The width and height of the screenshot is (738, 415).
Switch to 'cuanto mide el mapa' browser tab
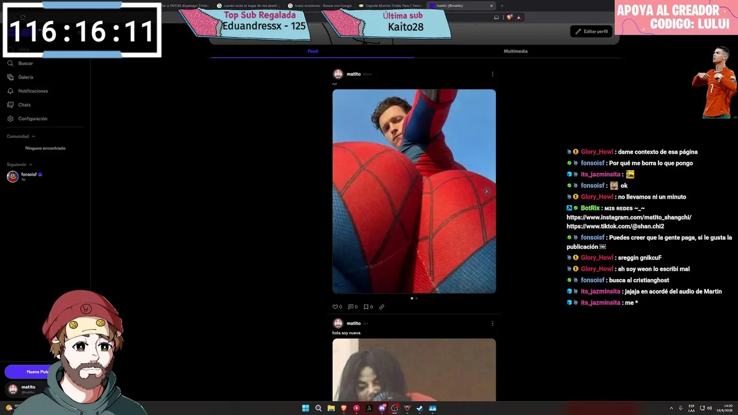pos(249,6)
